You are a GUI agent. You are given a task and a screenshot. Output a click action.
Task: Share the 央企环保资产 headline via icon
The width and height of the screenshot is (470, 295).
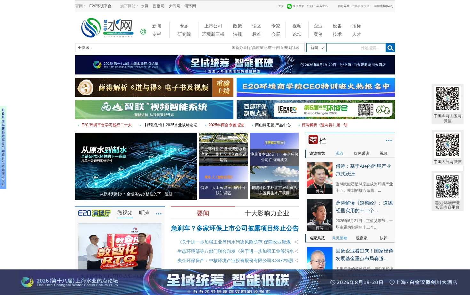tap(296, 260)
